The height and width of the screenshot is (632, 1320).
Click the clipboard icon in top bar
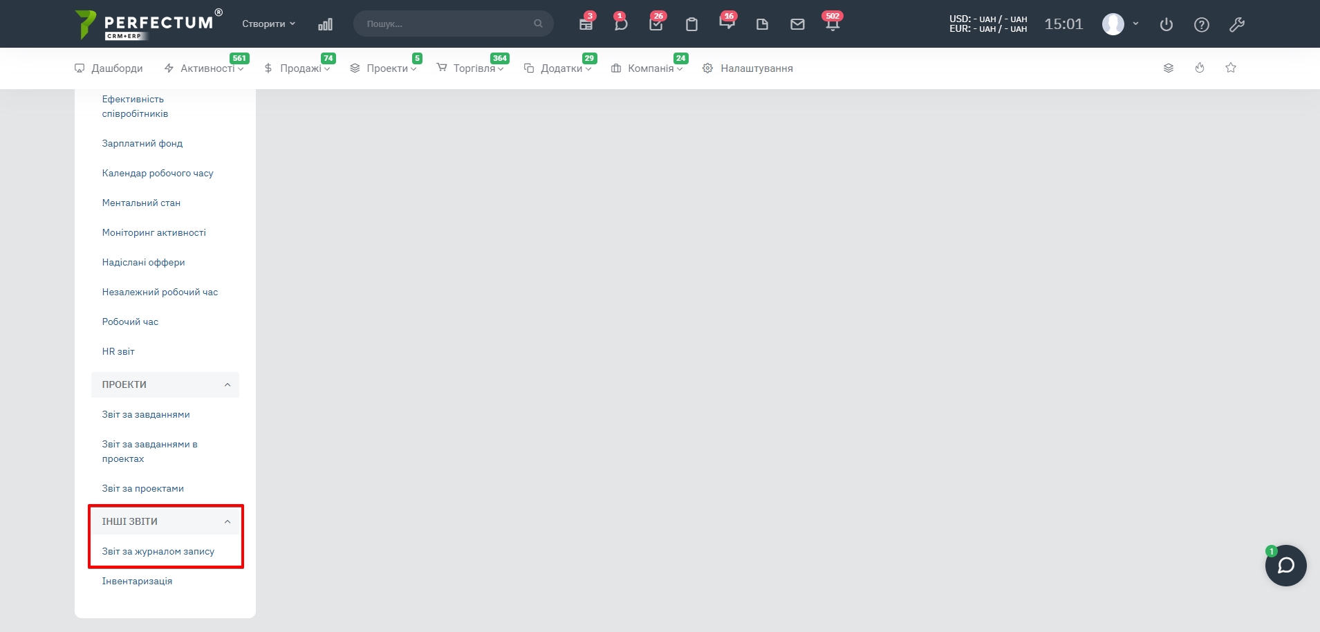coord(691,24)
